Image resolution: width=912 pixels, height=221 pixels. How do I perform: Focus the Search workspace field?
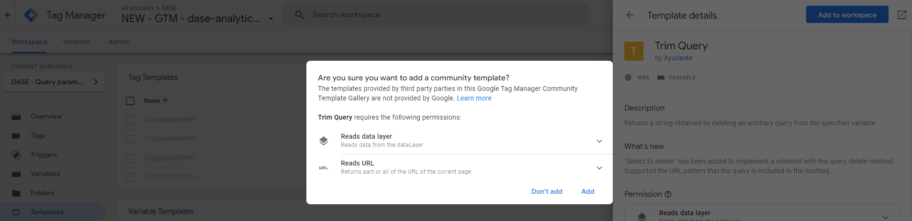(436, 15)
